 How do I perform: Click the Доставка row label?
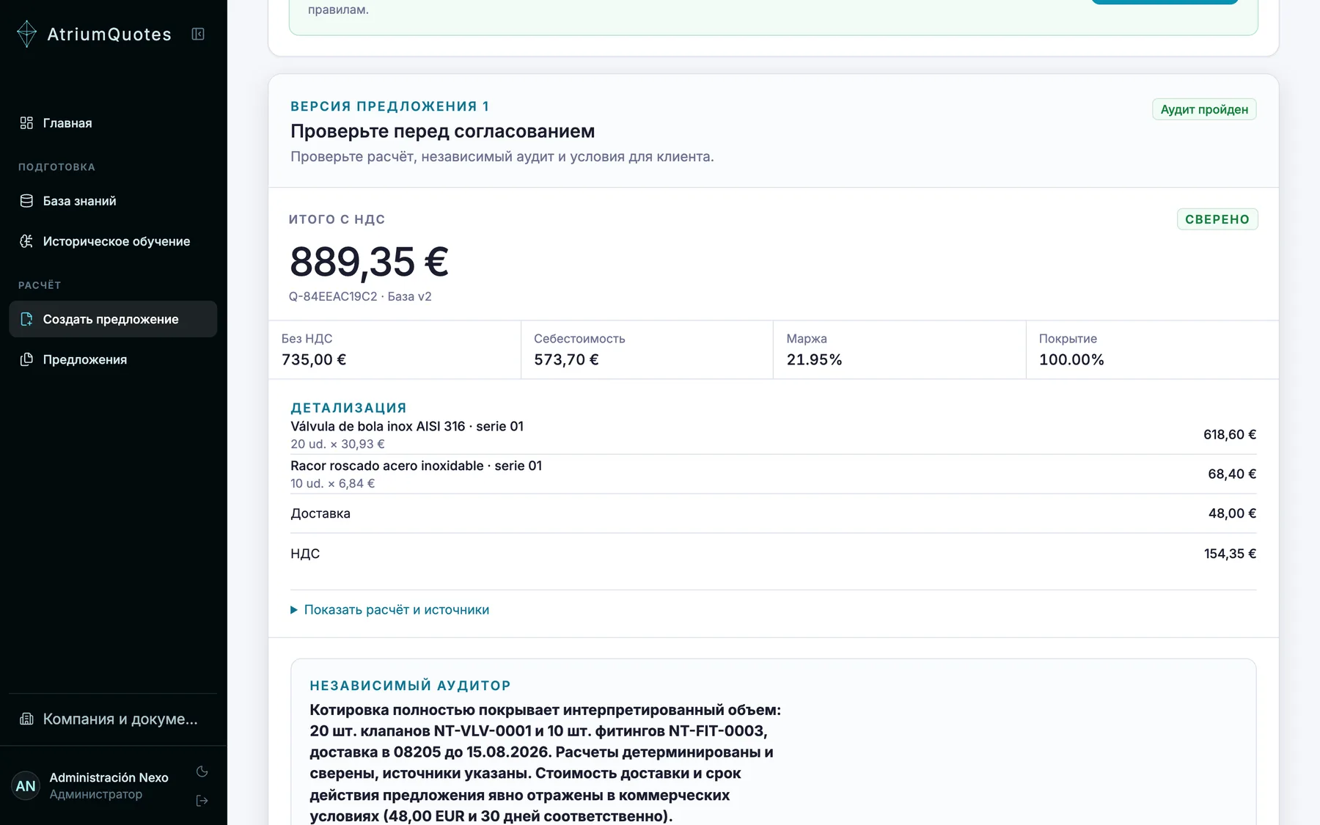(x=320, y=513)
